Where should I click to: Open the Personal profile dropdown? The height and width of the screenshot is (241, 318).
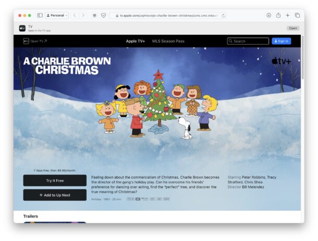click(x=57, y=16)
